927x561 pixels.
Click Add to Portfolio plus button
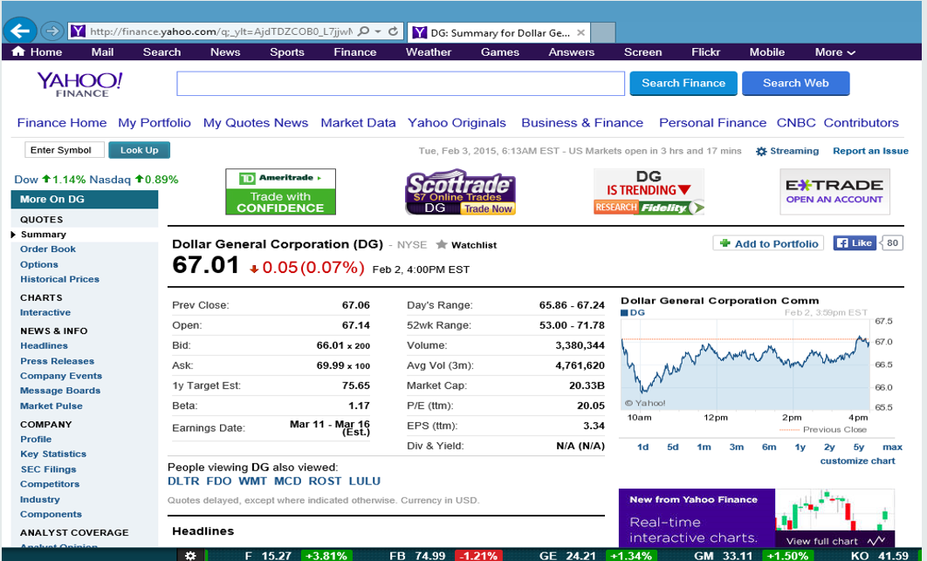768,243
